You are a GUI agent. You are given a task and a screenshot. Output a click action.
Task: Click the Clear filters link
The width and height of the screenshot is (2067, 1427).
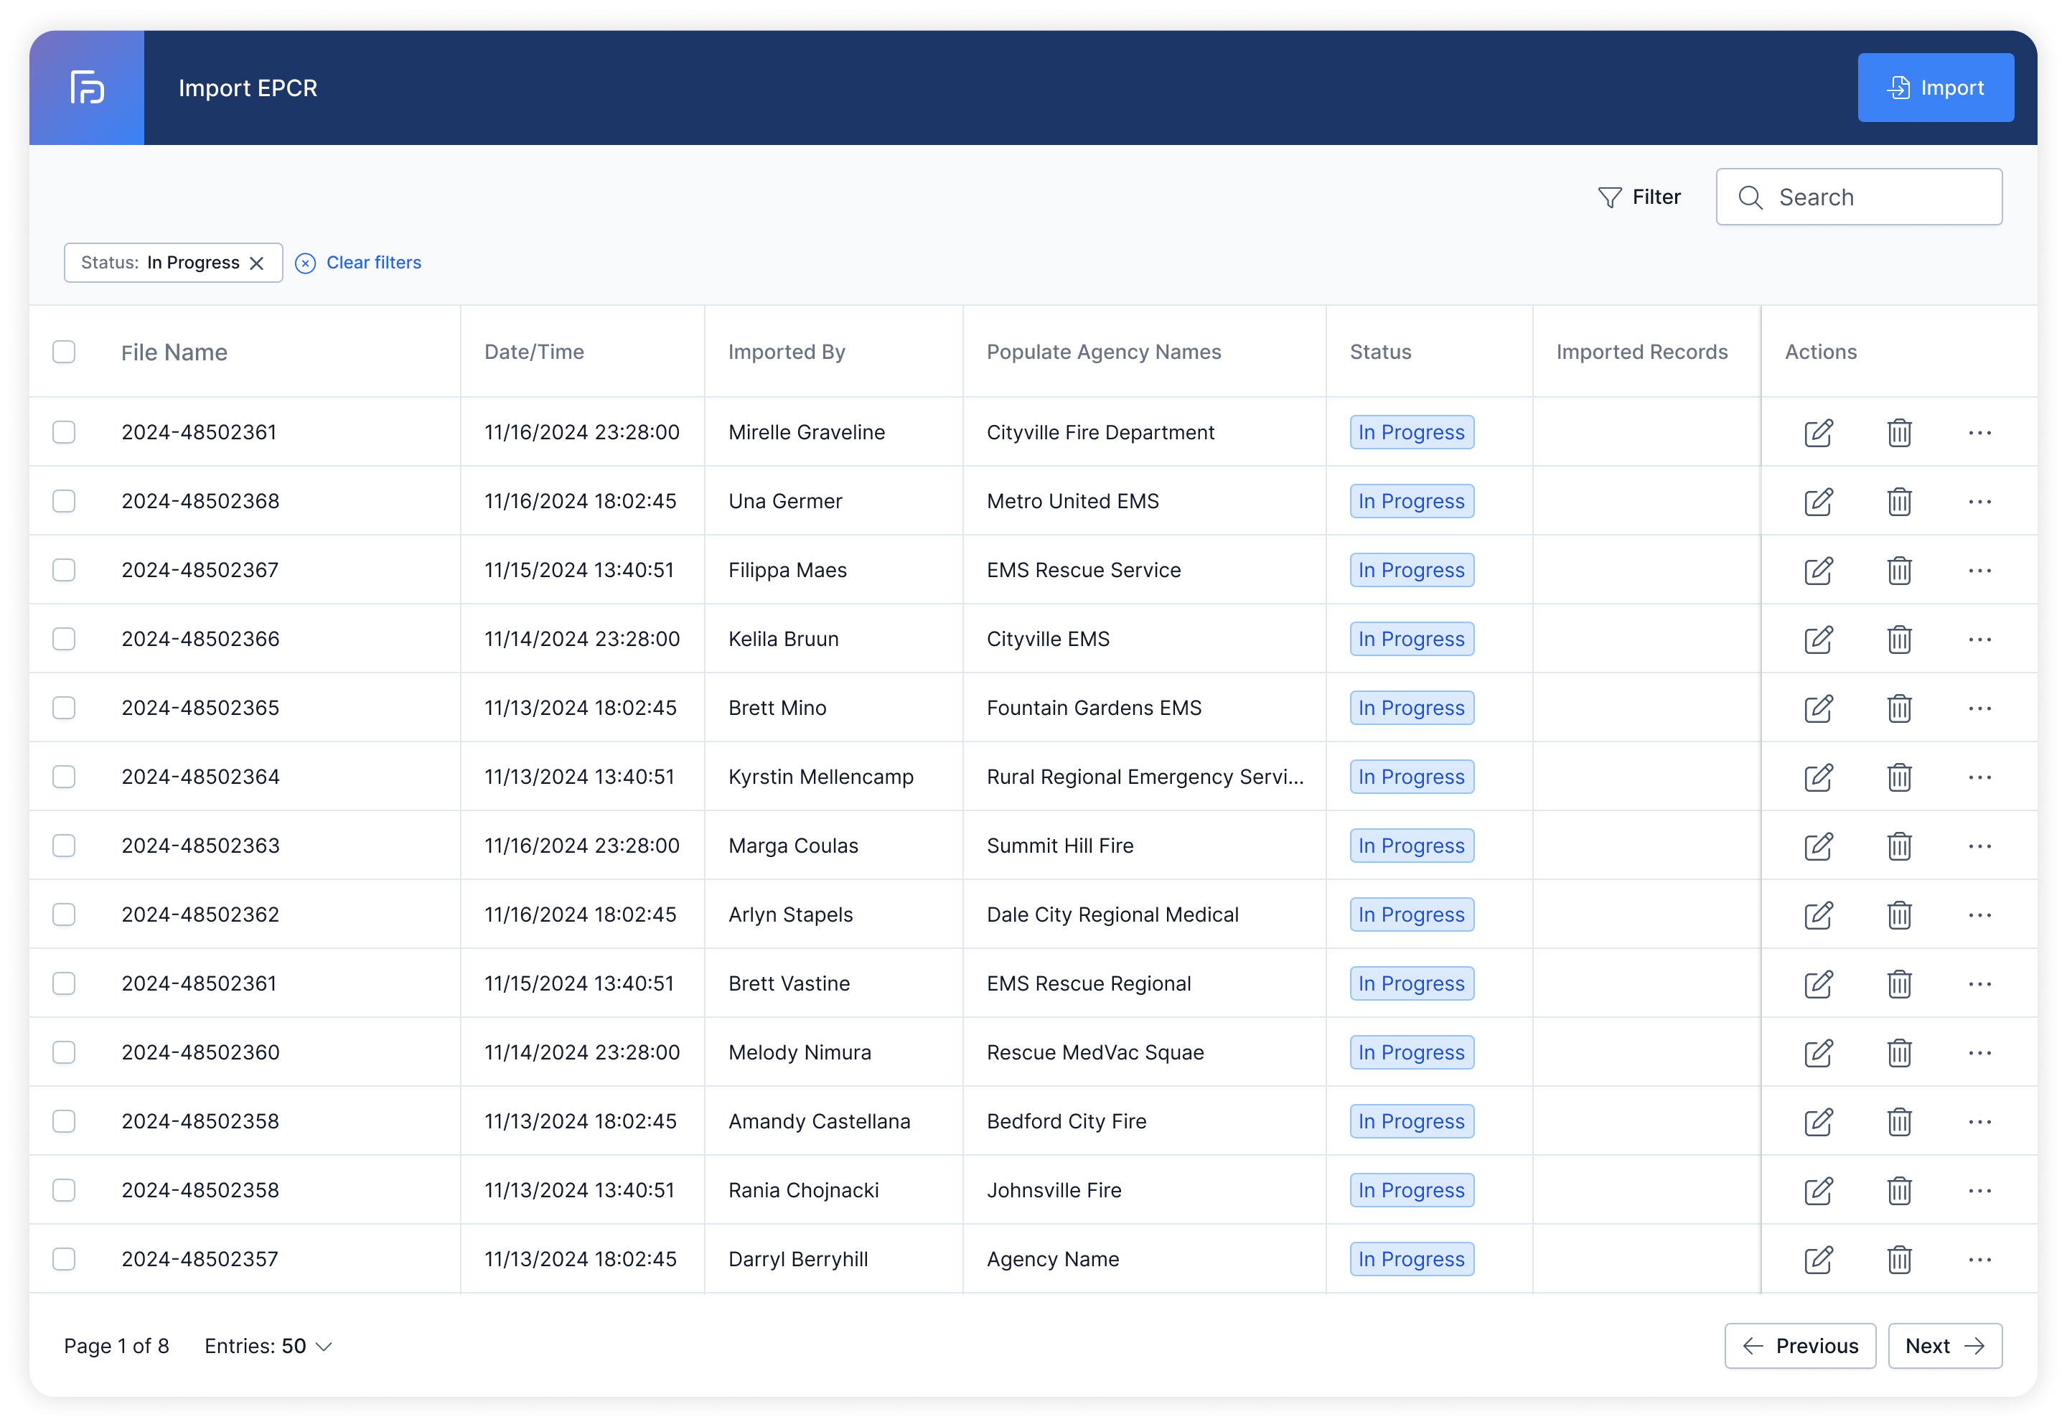(x=372, y=263)
